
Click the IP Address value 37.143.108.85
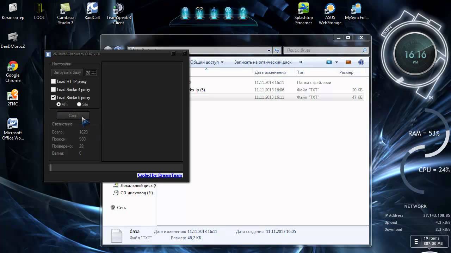pyautogui.click(x=437, y=215)
